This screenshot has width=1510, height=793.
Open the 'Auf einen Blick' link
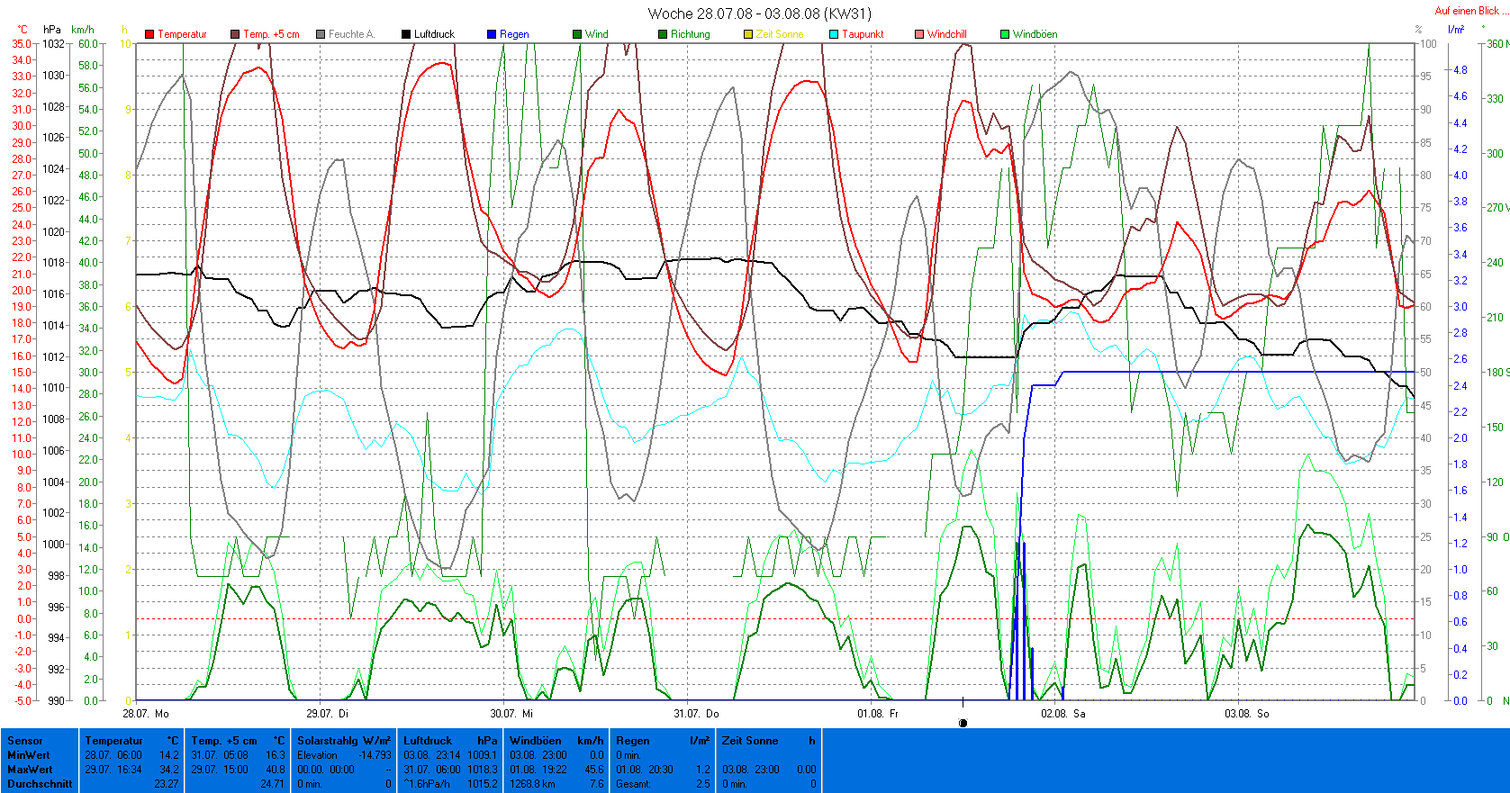click(1466, 11)
